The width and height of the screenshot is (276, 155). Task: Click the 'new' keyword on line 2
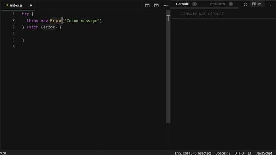point(44,21)
